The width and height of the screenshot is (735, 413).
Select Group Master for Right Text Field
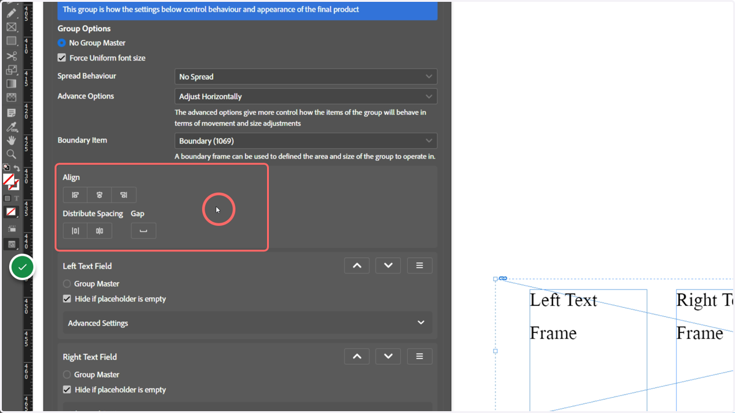67,374
